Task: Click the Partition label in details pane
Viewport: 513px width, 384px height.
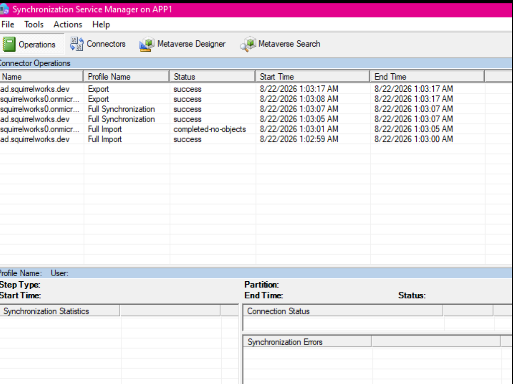Action: pyautogui.click(x=262, y=285)
